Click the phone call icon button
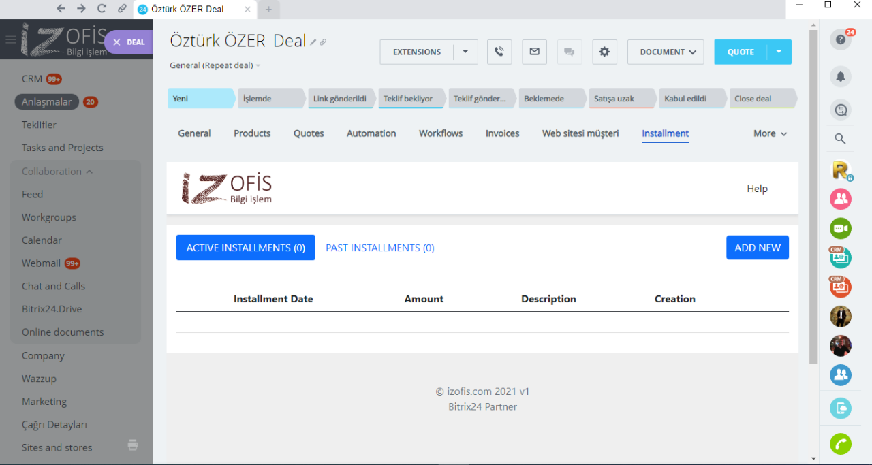872x465 pixels. click(x=499, y=52)
